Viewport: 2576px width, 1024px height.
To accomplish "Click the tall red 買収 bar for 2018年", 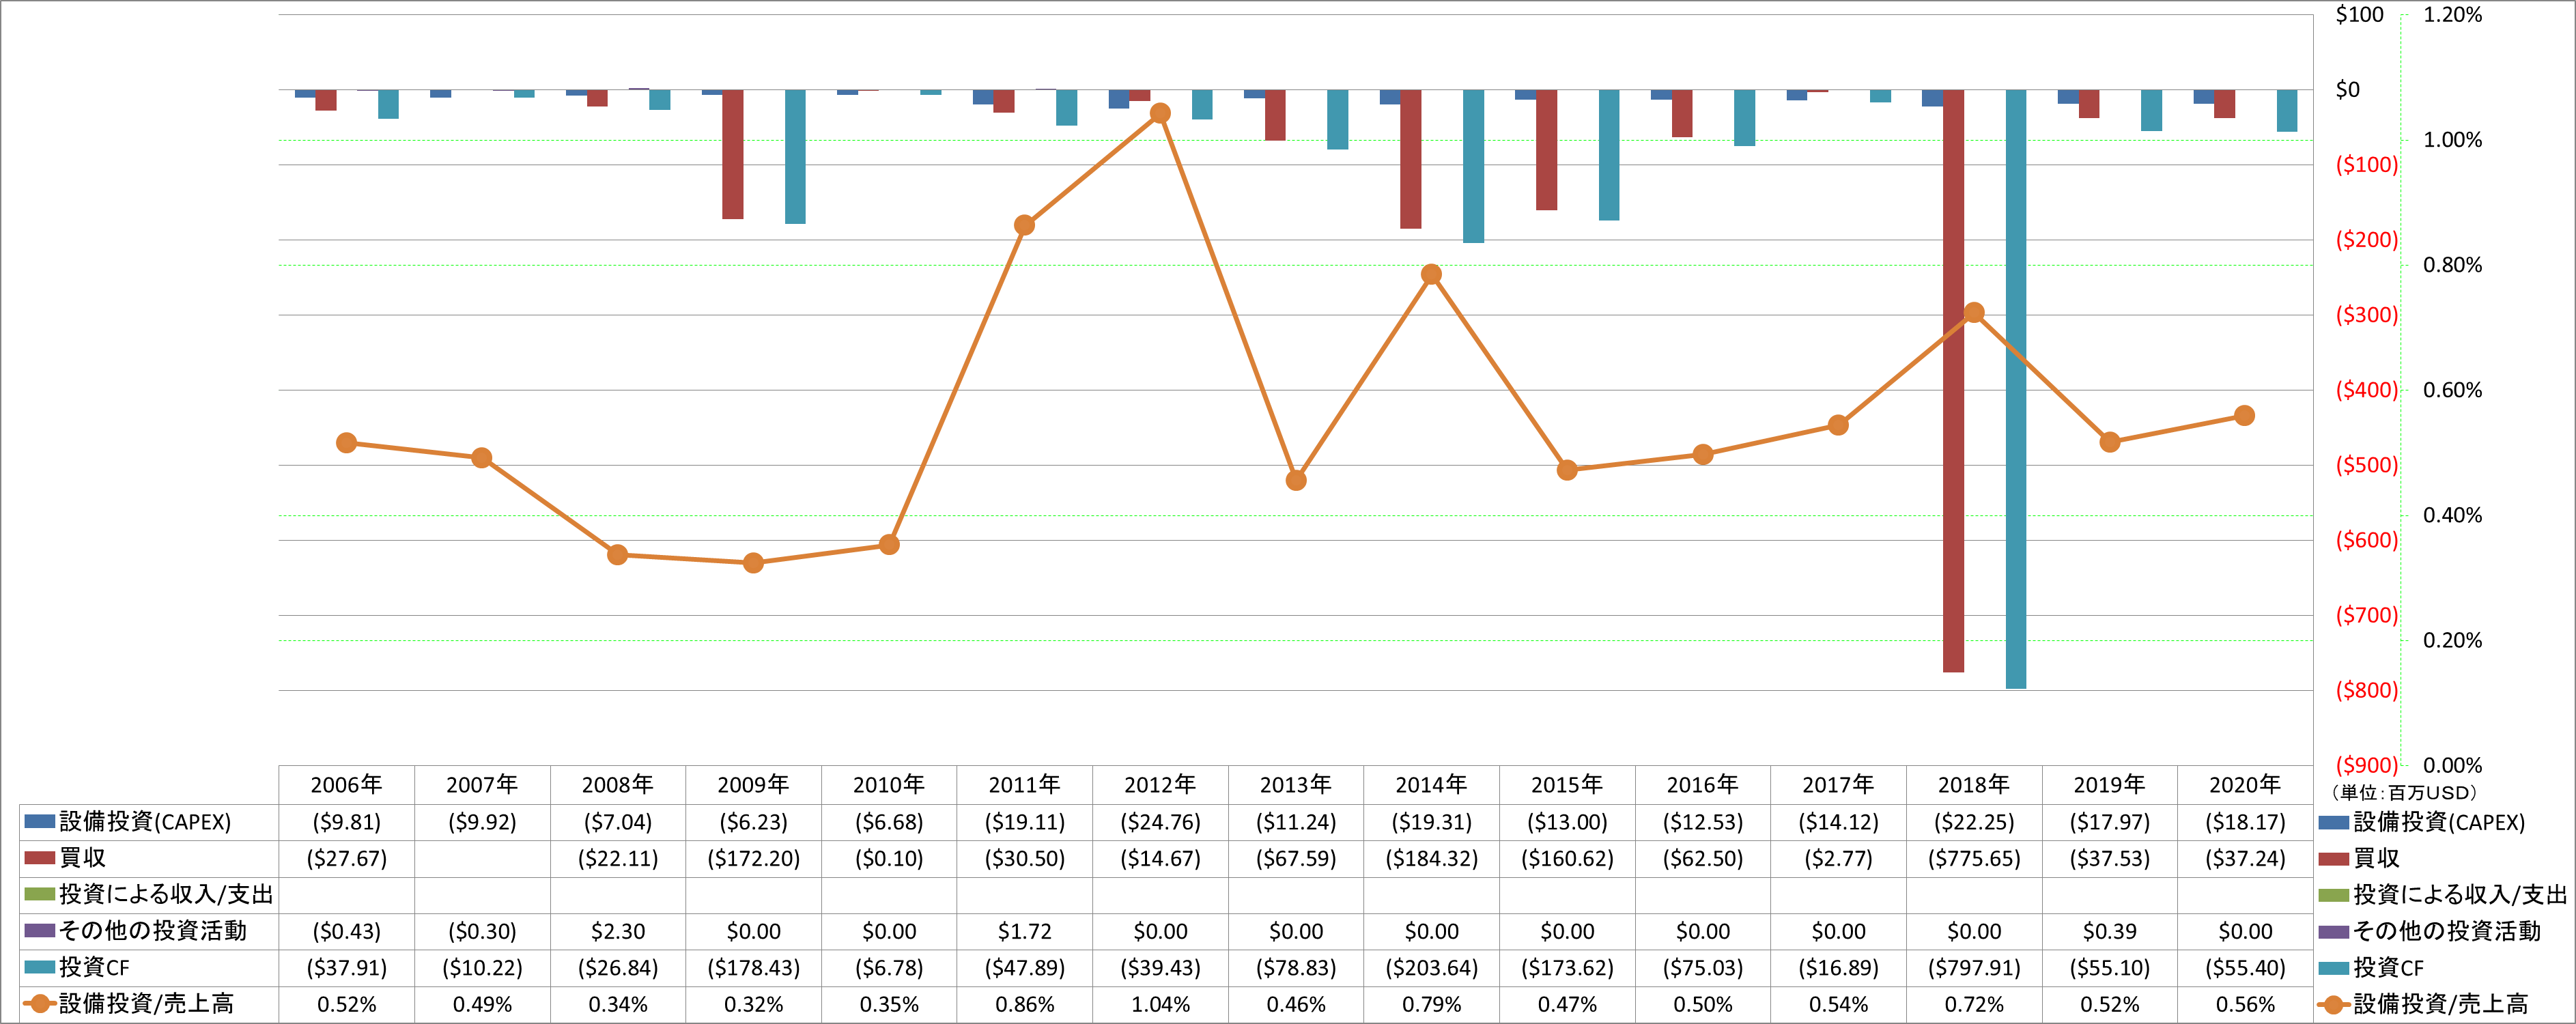I will (x=1953, y=381).
